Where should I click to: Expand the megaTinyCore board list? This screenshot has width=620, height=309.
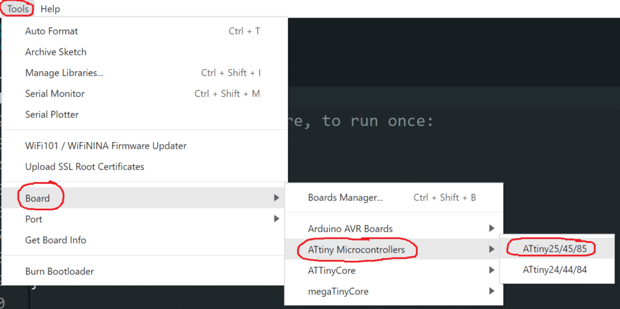pyautogui.click(x=338, y=291)
